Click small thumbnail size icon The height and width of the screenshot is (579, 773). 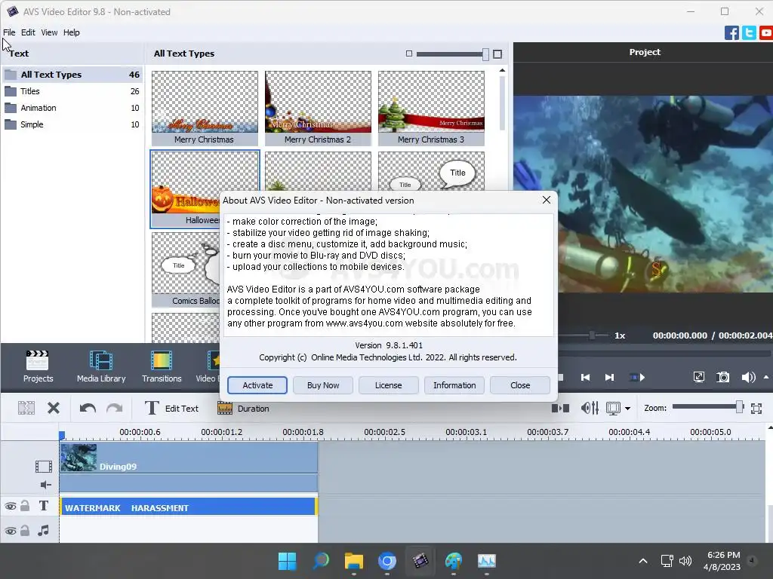[x=408, y=54]
